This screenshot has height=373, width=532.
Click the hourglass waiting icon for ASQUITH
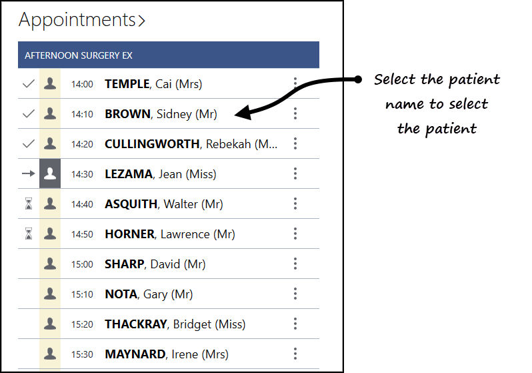[x=28, y=204]
